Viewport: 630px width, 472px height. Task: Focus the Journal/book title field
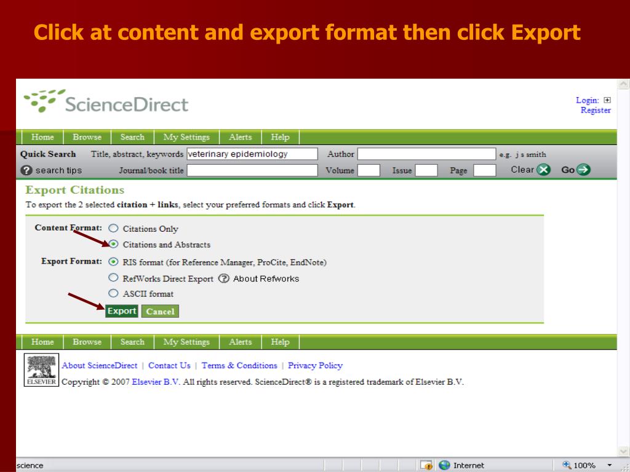(252, 170)
